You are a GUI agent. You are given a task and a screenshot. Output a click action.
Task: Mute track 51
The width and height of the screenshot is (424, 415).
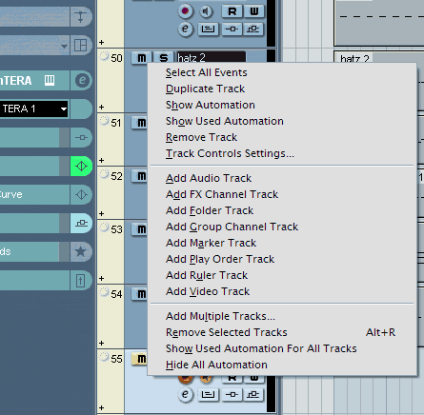(139, 123)
